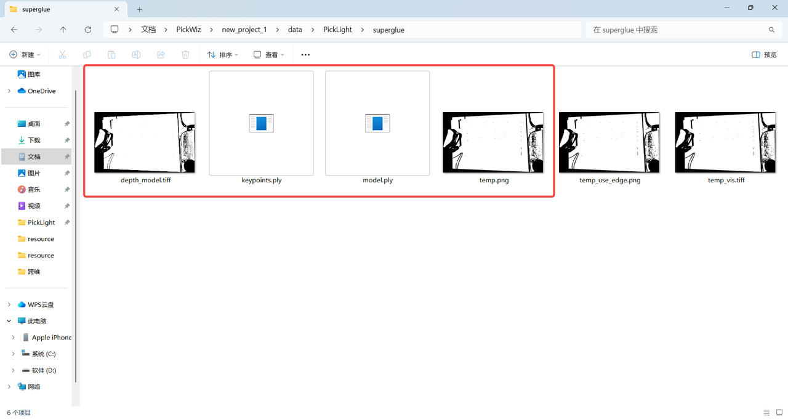Open the 查看 view menu

click(269, 55)
